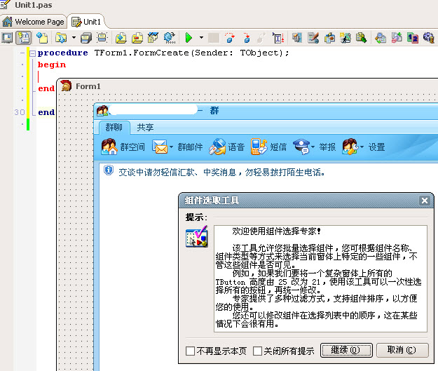The image size is (438, 371).
Task: Switch to the 共享 tab
Action: pyautogui.click(x=145, y=127)
